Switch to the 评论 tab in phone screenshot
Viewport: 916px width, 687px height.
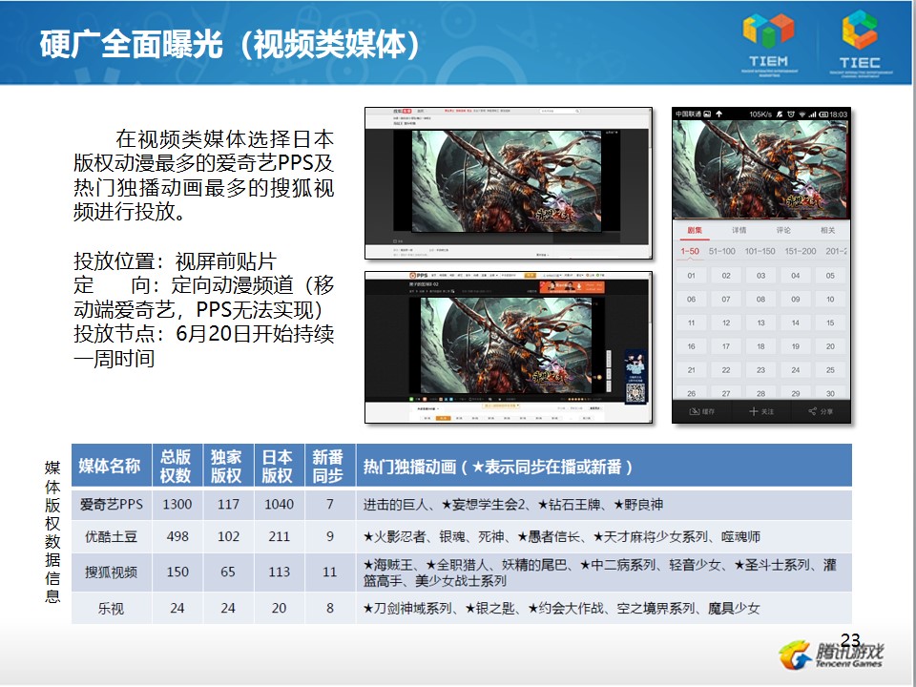(x=783, y=230)
